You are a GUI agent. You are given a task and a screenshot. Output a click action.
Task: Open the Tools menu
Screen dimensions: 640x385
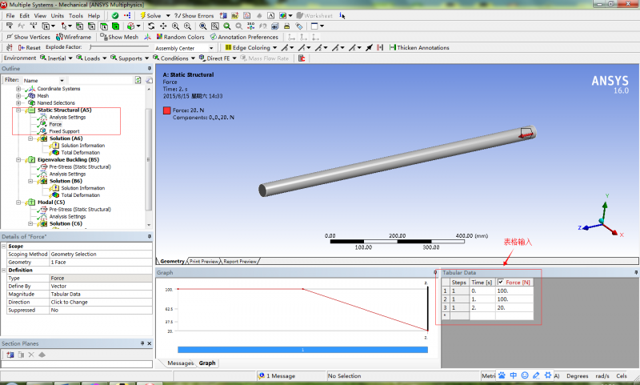point(75,15)
